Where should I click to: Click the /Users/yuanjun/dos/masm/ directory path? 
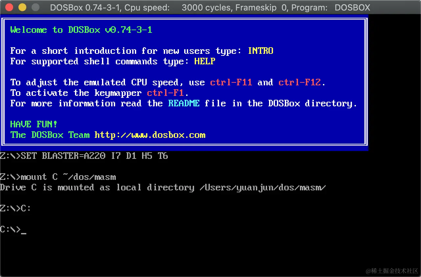coord(263,188)
